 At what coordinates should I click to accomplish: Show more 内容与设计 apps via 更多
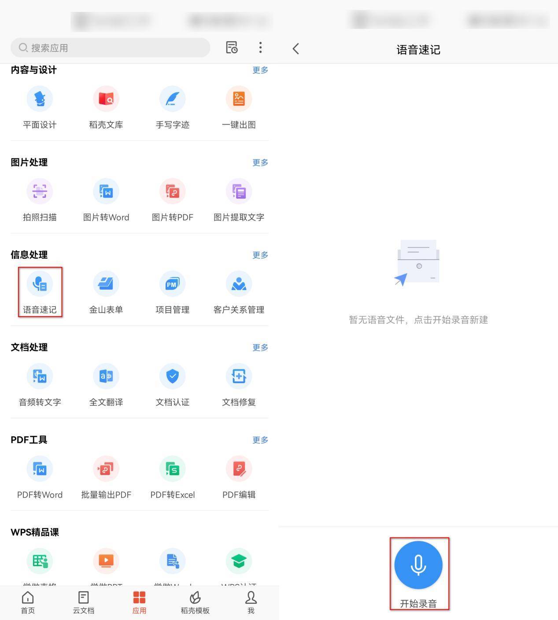point(260,70)
